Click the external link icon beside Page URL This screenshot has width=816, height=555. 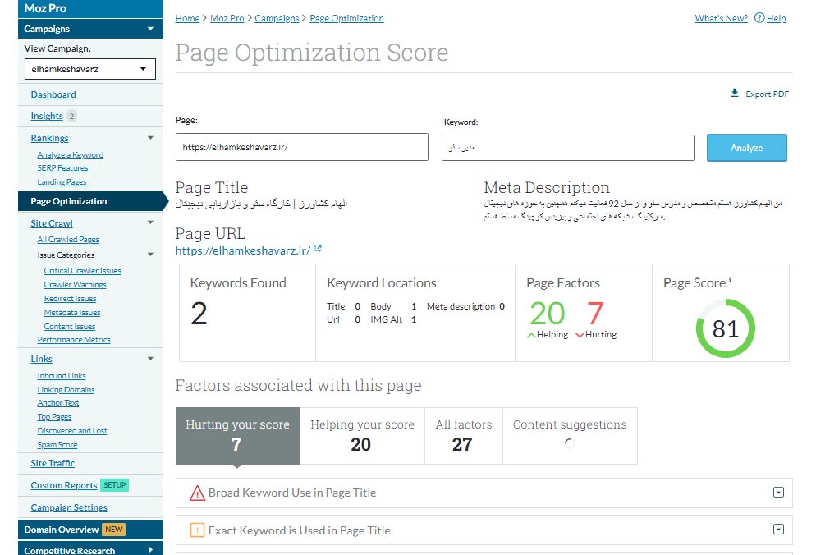(318, 250)
